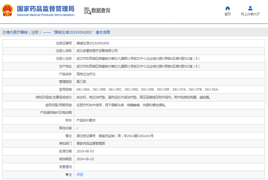Click the bulb icon beside 注
268x180 pixels.
click(67, 175)
